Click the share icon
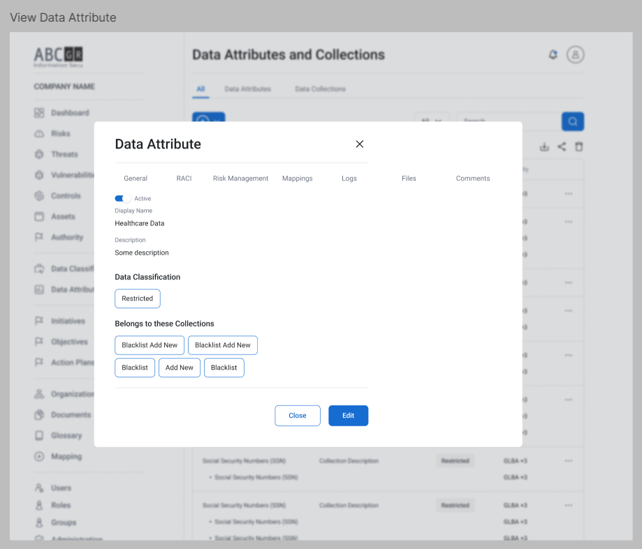 pos(562,147)
